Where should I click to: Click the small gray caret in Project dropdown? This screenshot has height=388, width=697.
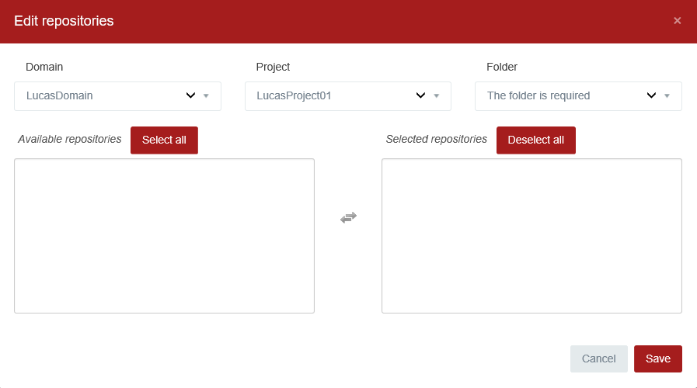(x=436, y=96)
